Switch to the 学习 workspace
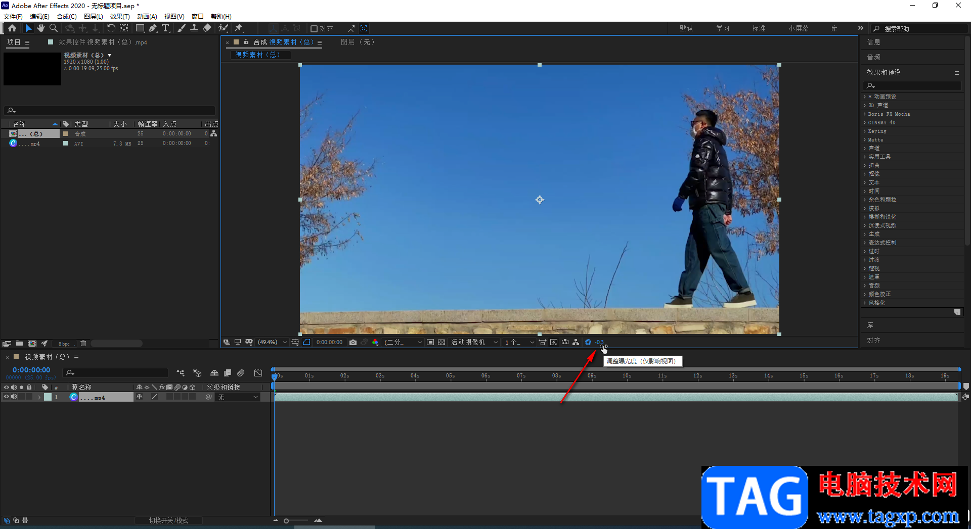 coord(723,28)
